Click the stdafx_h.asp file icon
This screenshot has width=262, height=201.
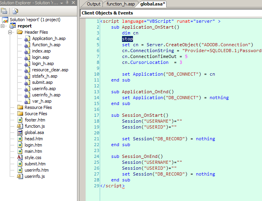coord(27,76)
